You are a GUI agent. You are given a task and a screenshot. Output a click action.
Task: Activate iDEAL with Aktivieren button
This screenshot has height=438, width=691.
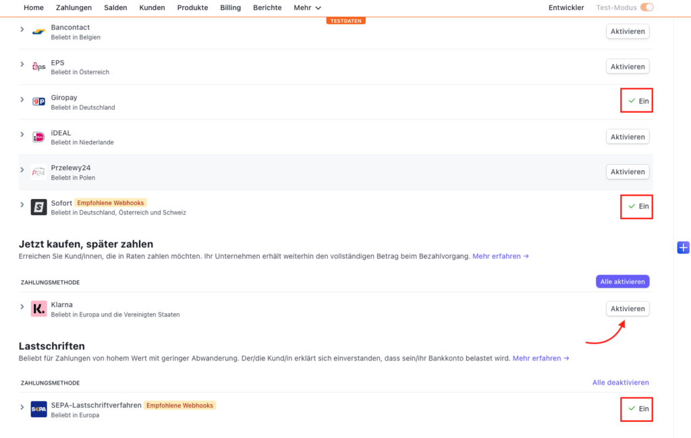point(628,137)
